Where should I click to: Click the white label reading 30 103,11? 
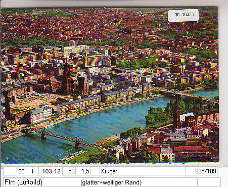point(183,15)
